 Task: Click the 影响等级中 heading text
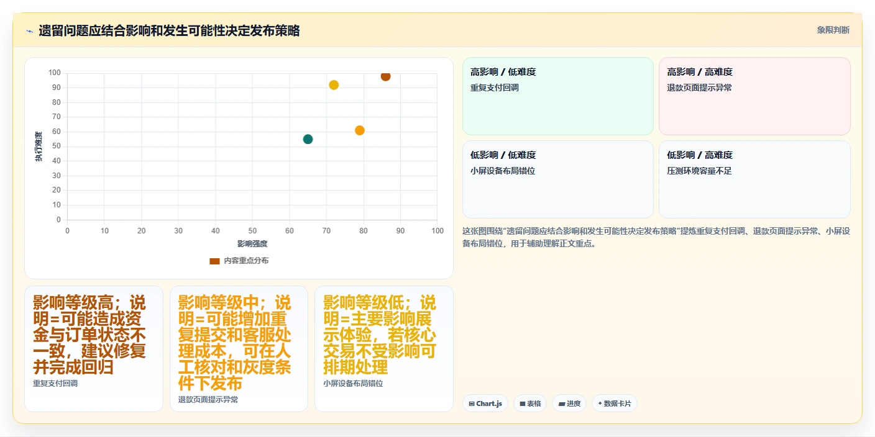tap(234, 343)
